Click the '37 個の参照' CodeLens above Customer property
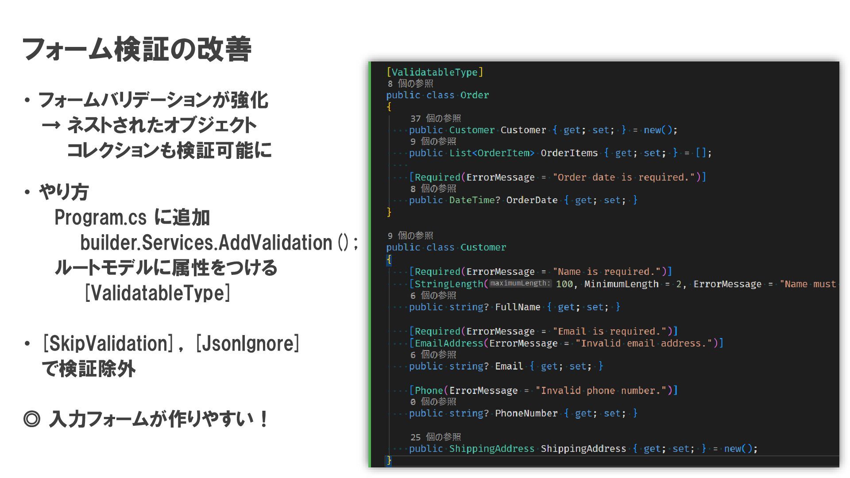 click(x=435, y=119)
